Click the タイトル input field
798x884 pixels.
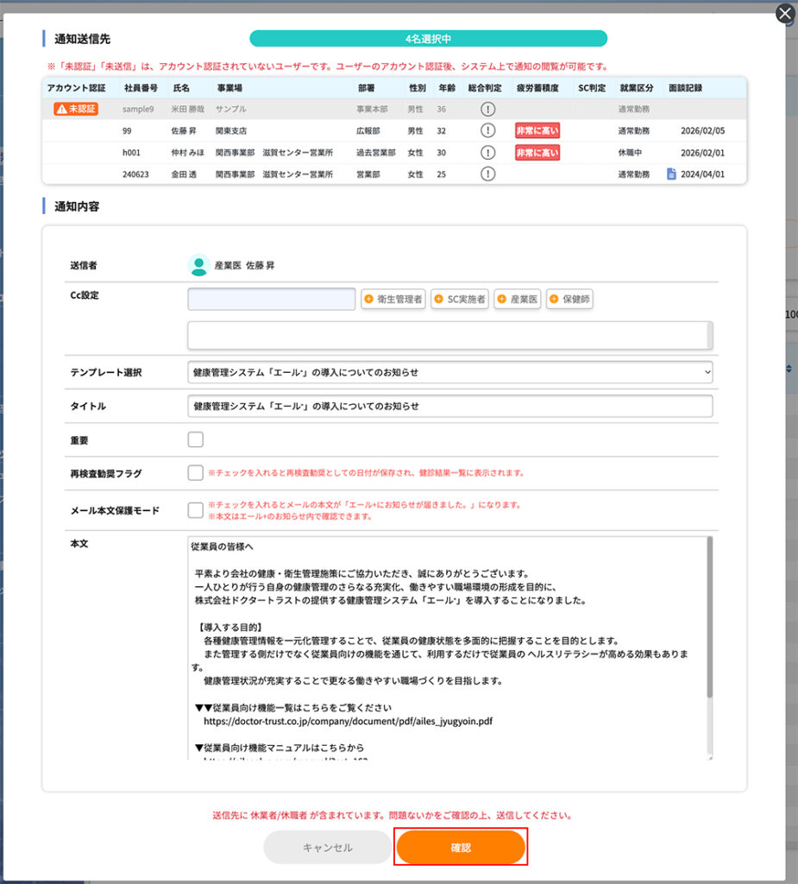click(449, 406)
